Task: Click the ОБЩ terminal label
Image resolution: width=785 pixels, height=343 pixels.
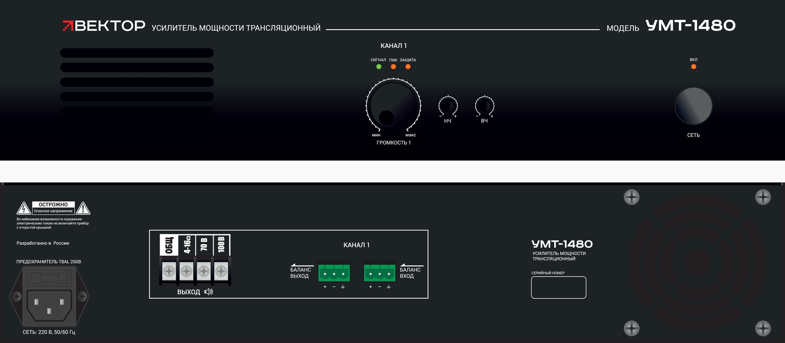Action: click(x=169, y=245)
